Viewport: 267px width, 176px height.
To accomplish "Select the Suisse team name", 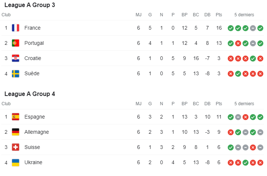I will click(32, 147).
